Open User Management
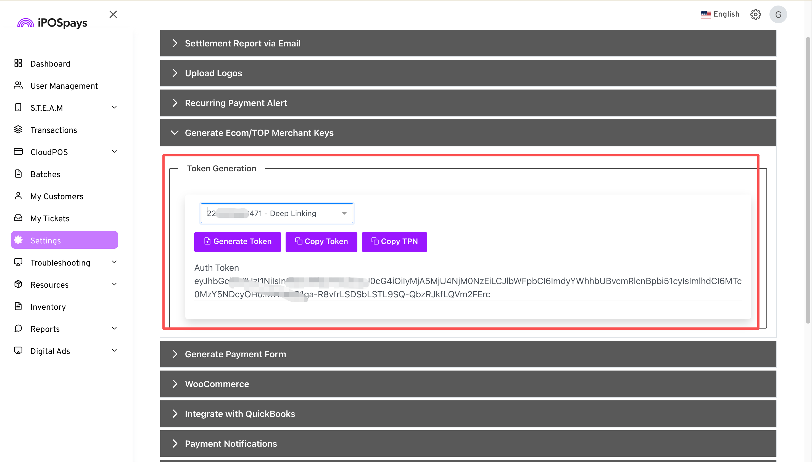Viewport: 812px width, 462px height. (x=64, y=86)
